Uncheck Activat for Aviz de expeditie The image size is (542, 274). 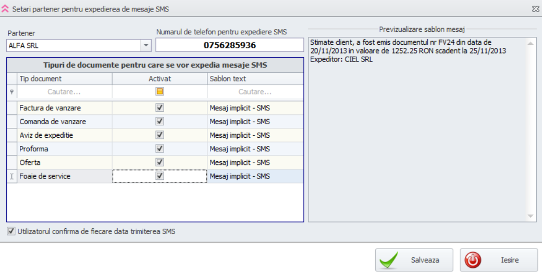159,135
